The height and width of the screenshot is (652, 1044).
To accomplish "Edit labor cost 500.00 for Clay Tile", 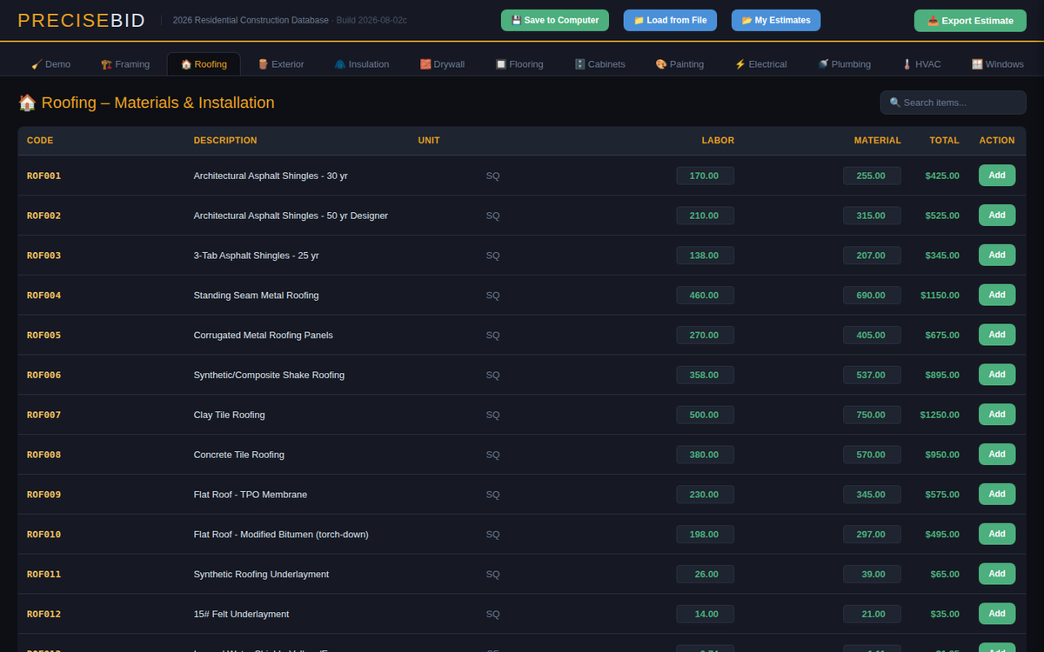I will click(705, 415).
